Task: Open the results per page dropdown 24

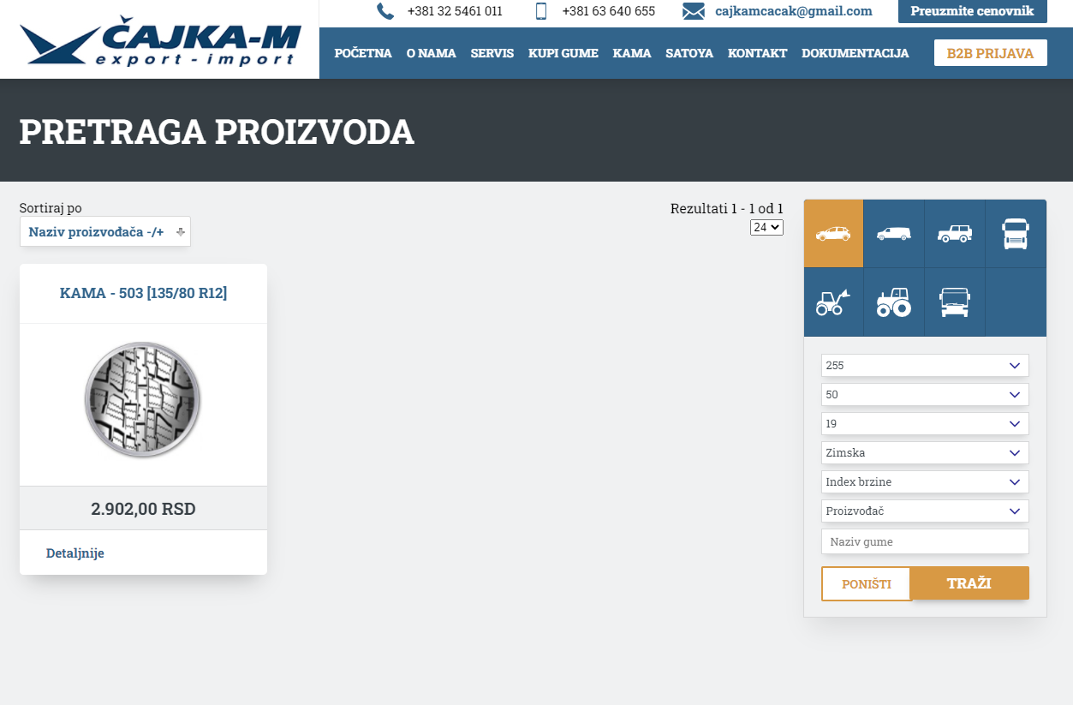Action: coord(766,227)
